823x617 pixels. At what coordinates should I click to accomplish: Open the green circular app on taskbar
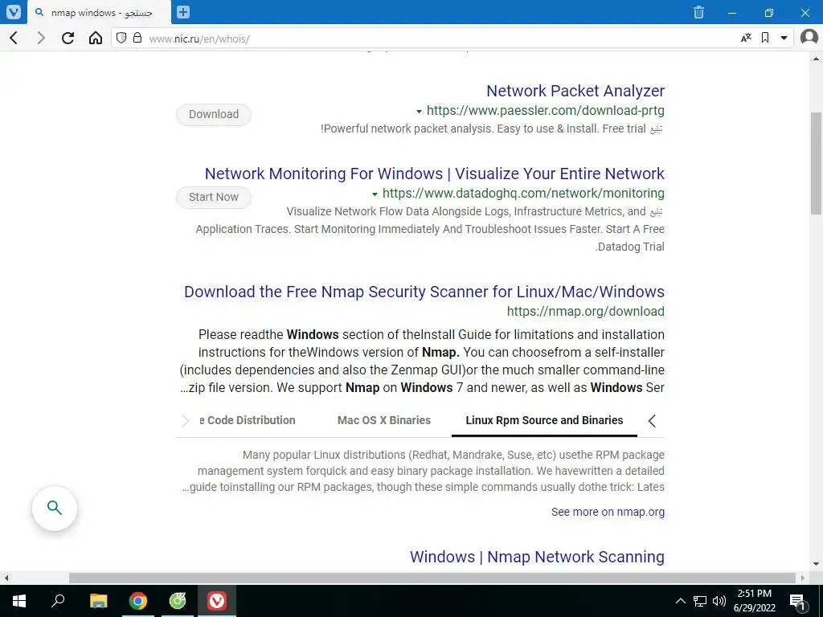click(x=178, y=601)
